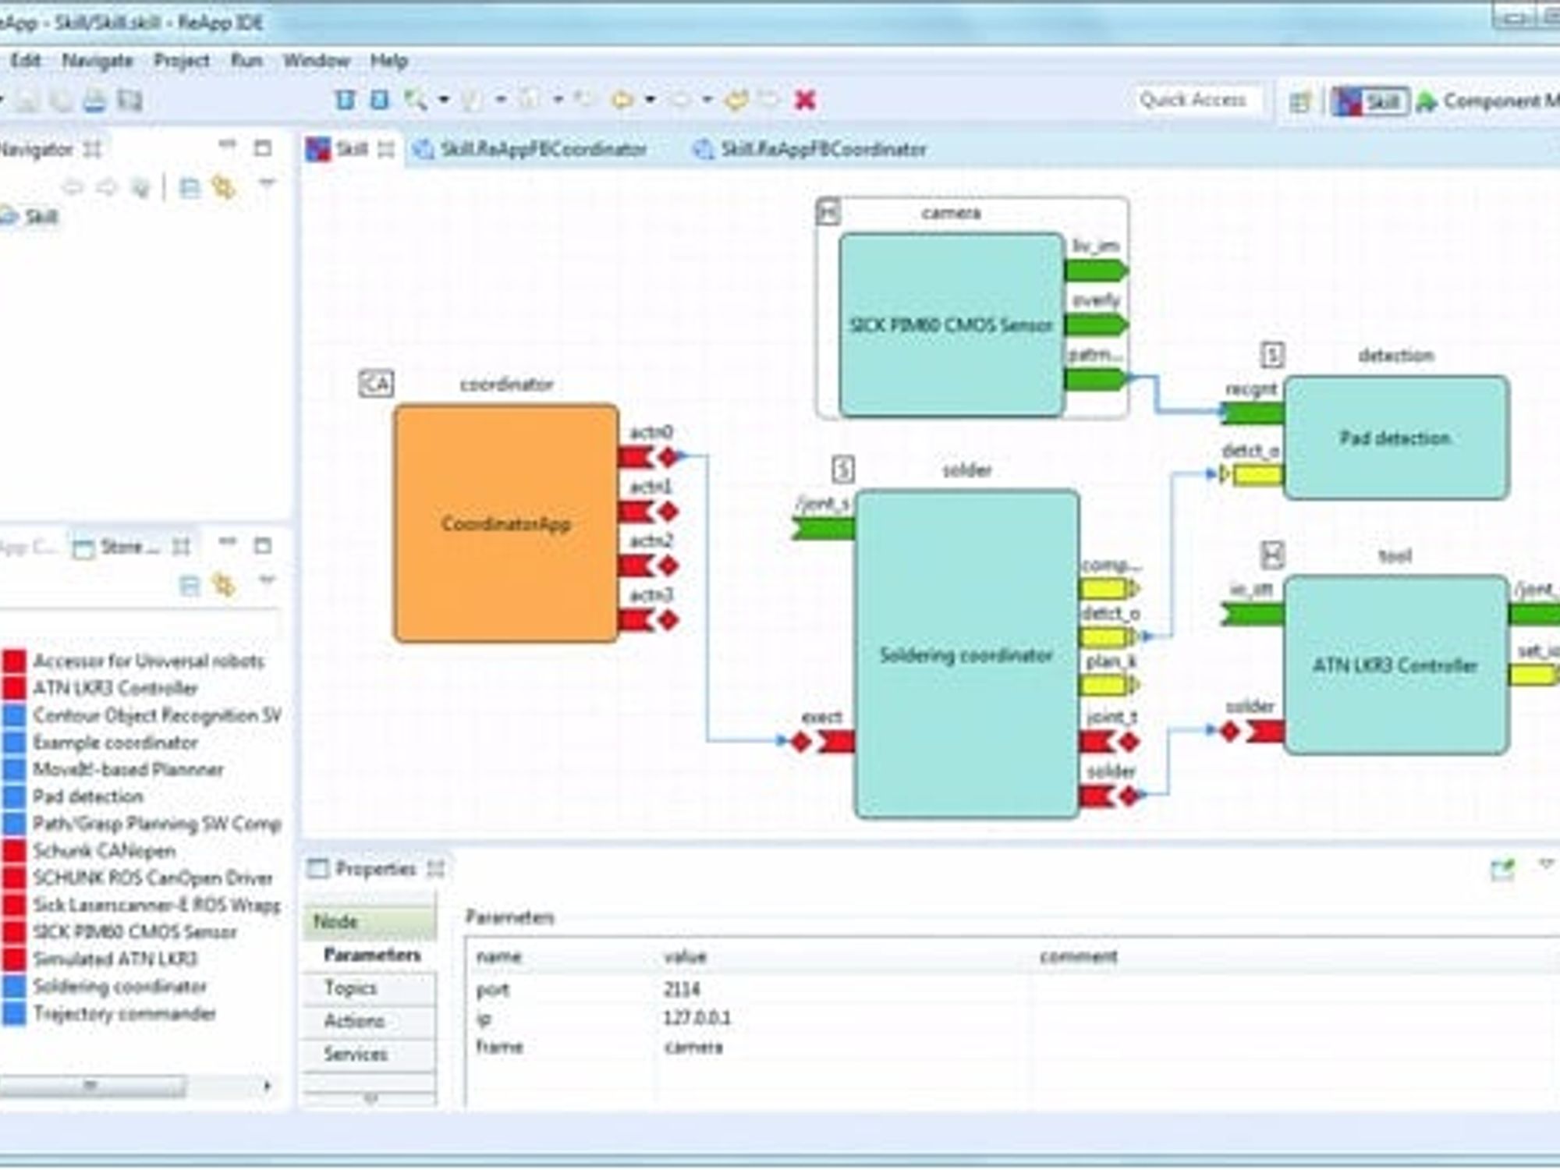Open the Navigate menu

point(97,60)
